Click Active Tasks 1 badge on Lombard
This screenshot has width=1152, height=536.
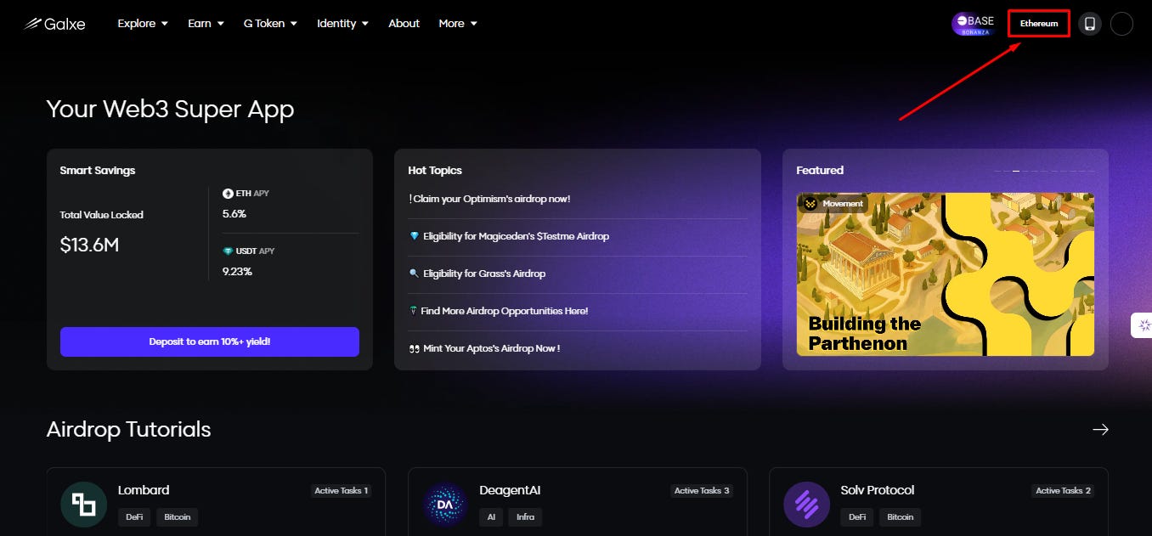click(x=342, y=490)
